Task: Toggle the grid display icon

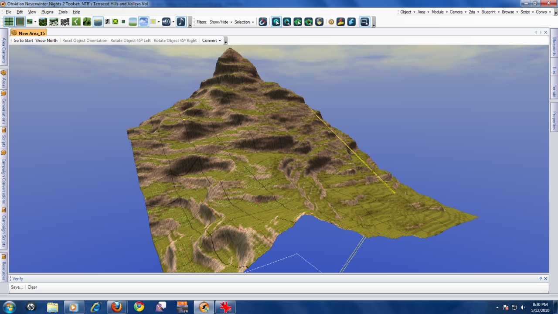Action: pyautogui.click(x=9, y=22)
